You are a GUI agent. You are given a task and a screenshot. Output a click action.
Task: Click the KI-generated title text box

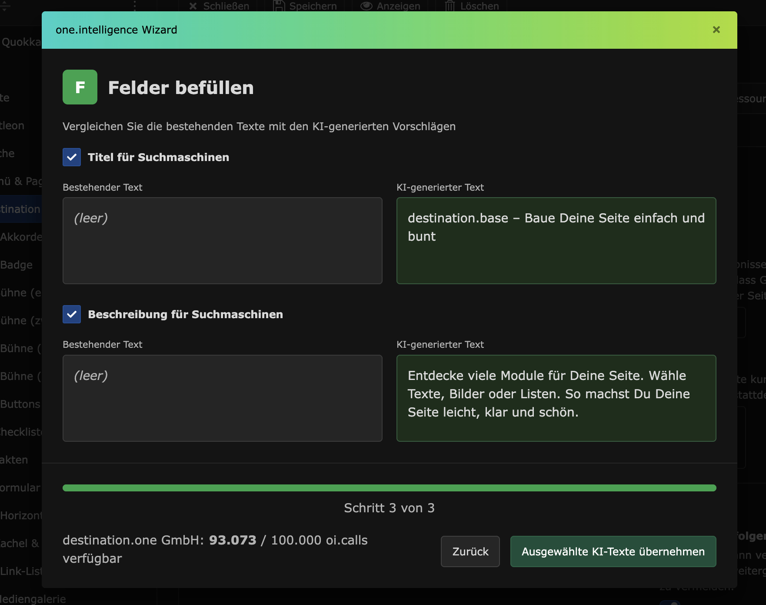[x=556, y=241]
